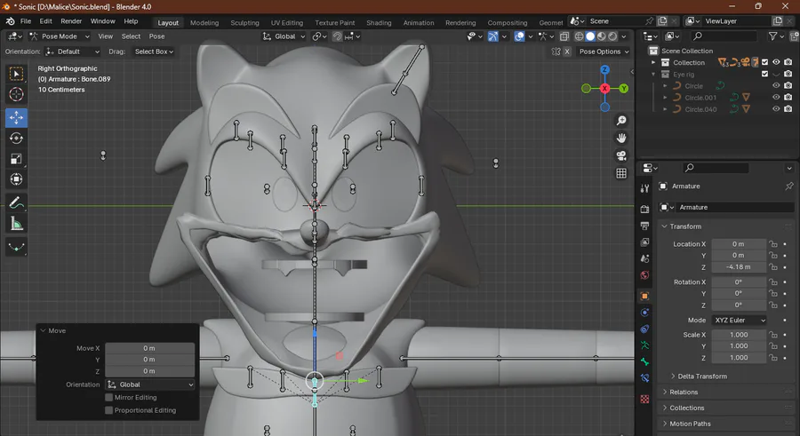Image resolution: width=800 pixels, height=436 pixels.
Task: Click the Location Z value field
Action: pyautogui.click(x=738, y=266)
